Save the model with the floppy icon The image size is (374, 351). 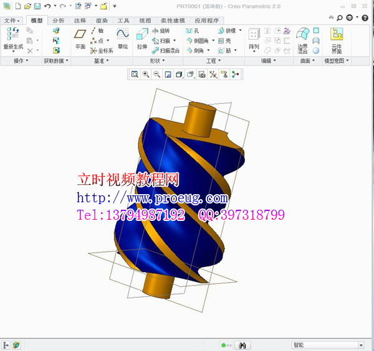pos(37,6)
